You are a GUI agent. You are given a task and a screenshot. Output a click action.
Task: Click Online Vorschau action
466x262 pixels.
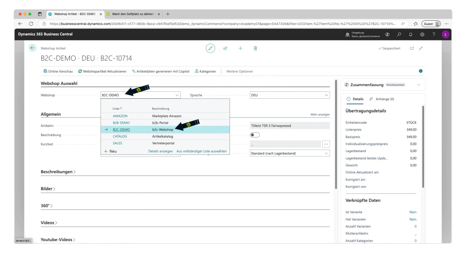(58, 71)
